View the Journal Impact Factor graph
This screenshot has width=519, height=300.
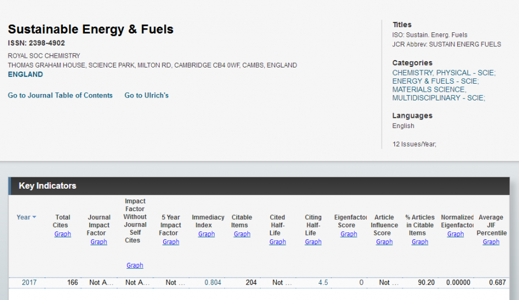click(99, 242)
